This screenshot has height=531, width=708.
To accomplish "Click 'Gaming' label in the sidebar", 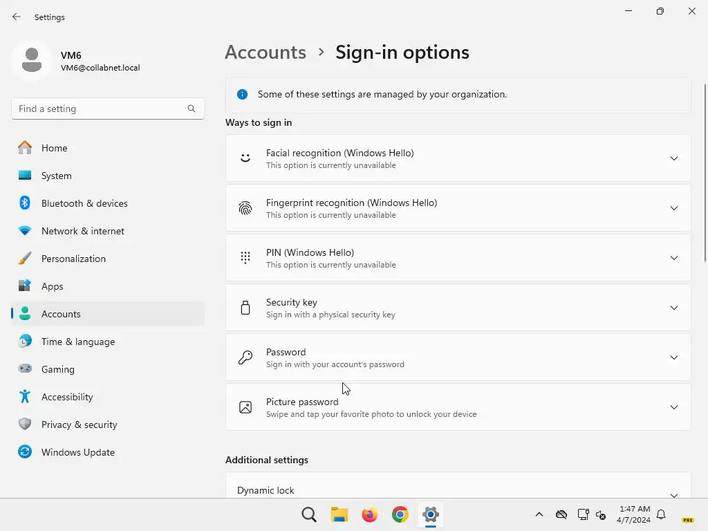I will tap(58, 369).
